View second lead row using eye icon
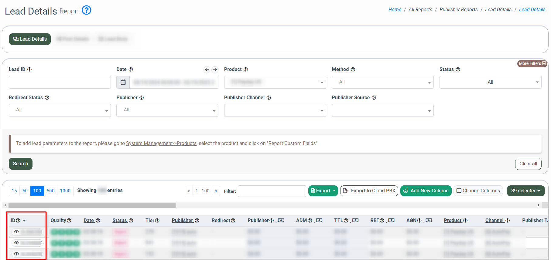The height and width of the screenshot is (260, 551). (17, 243)
